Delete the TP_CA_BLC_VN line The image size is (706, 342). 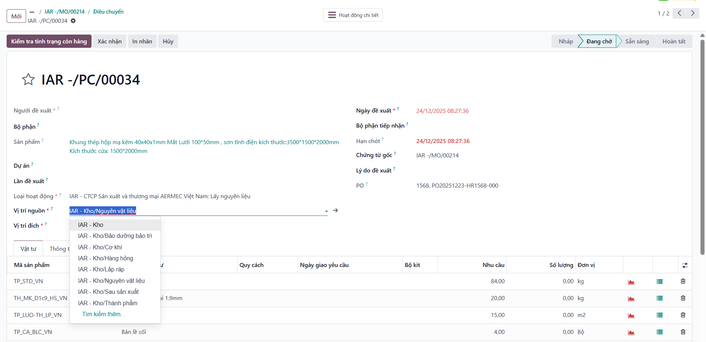pos(683,332)
